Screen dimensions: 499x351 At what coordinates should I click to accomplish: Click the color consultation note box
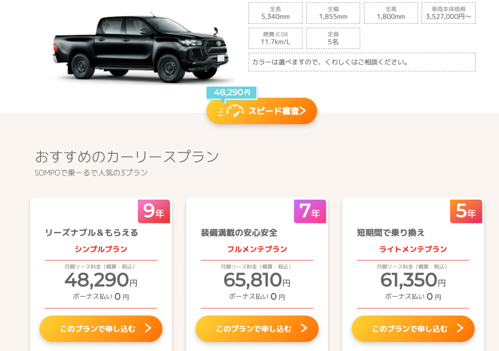362,62
